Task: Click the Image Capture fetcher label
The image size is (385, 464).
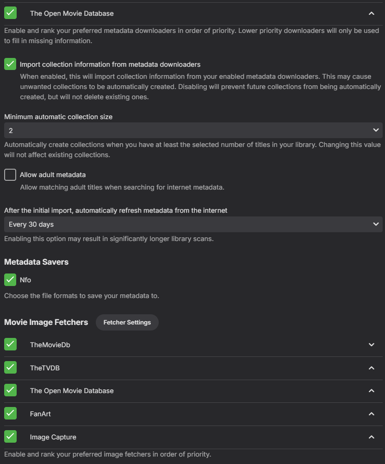Action: (x=53, y=437)
